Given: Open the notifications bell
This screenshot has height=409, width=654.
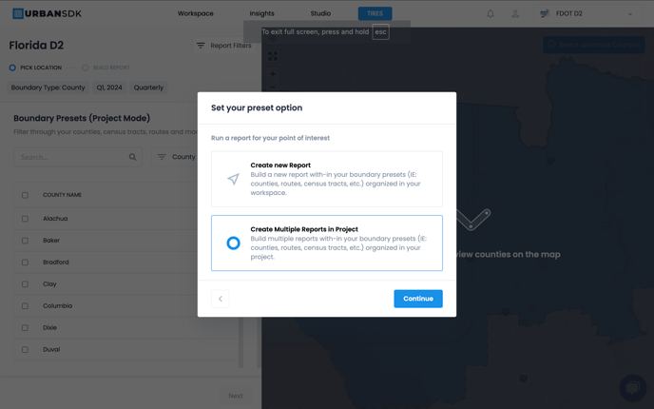Looking at the screenshot, I should tap(490, 13).
